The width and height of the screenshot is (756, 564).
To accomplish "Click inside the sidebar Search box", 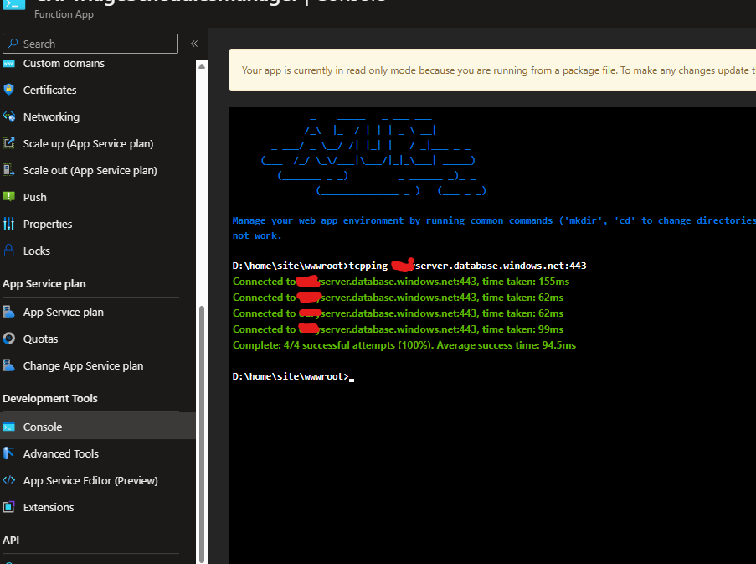I will point(90,43).
